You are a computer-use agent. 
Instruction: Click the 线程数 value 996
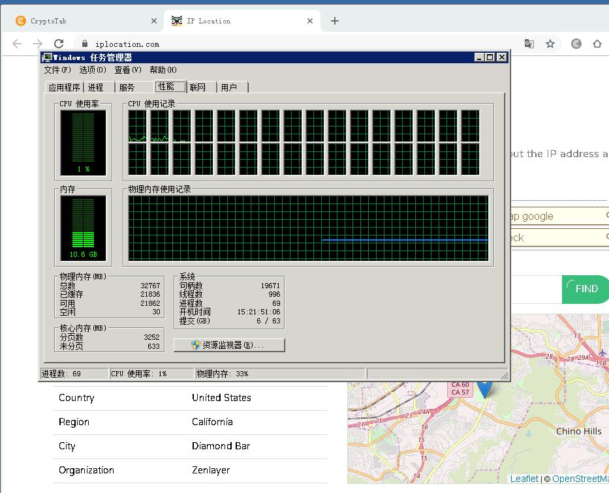(274, 294)
